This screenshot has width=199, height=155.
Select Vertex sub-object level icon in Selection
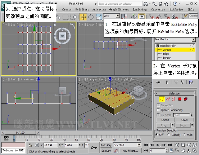click(x=162, y=99)
